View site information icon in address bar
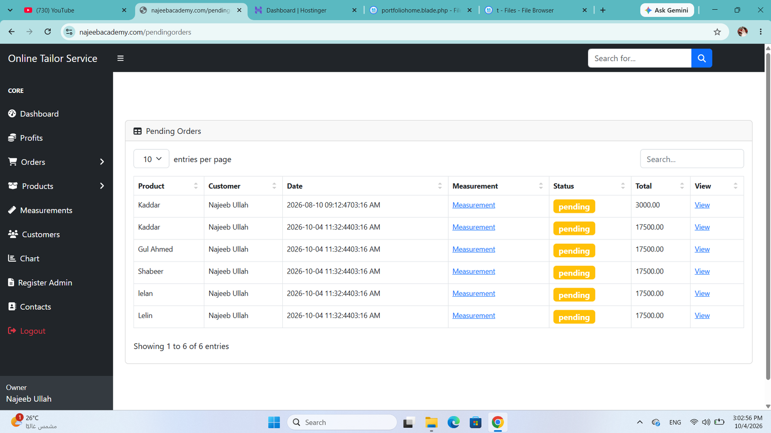This screenshot has width=771, height=433. click(69, 32)
